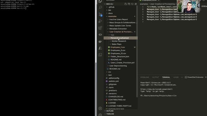Open Folder_Structure.json file

120,57
